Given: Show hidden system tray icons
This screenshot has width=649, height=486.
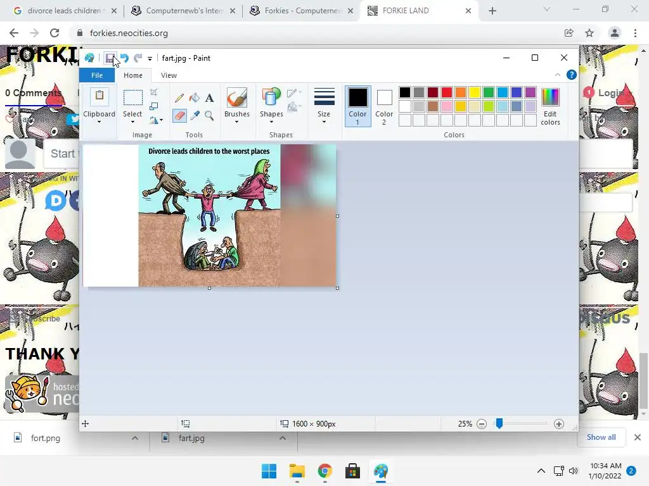Looking at the screenshot, I should point(541,471).
